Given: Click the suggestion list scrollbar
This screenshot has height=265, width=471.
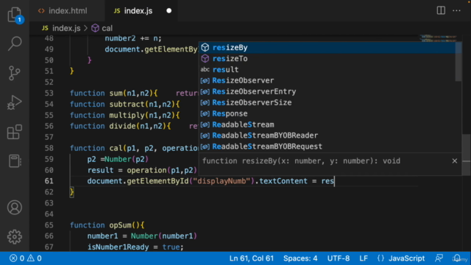Looking at the screenshot, I should [458, 62].
